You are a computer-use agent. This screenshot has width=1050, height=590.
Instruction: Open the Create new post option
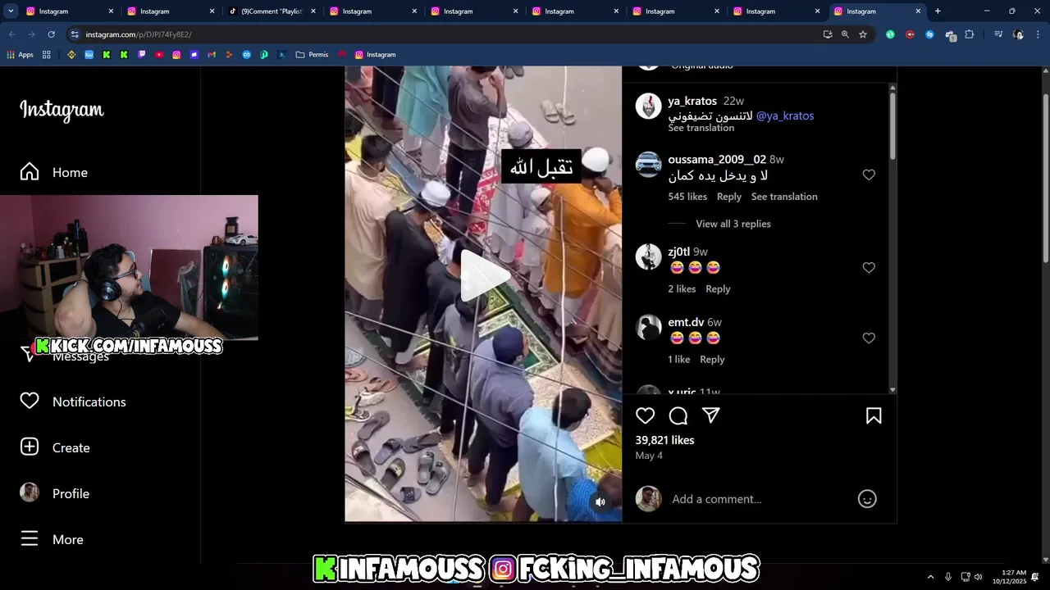55,447
